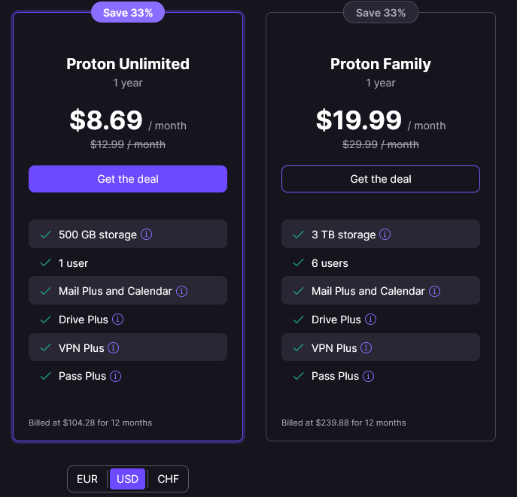Show info for Unlimited Mail Plus and Calendar
Viewport: 517px width, 497px height.
[181, 291]
